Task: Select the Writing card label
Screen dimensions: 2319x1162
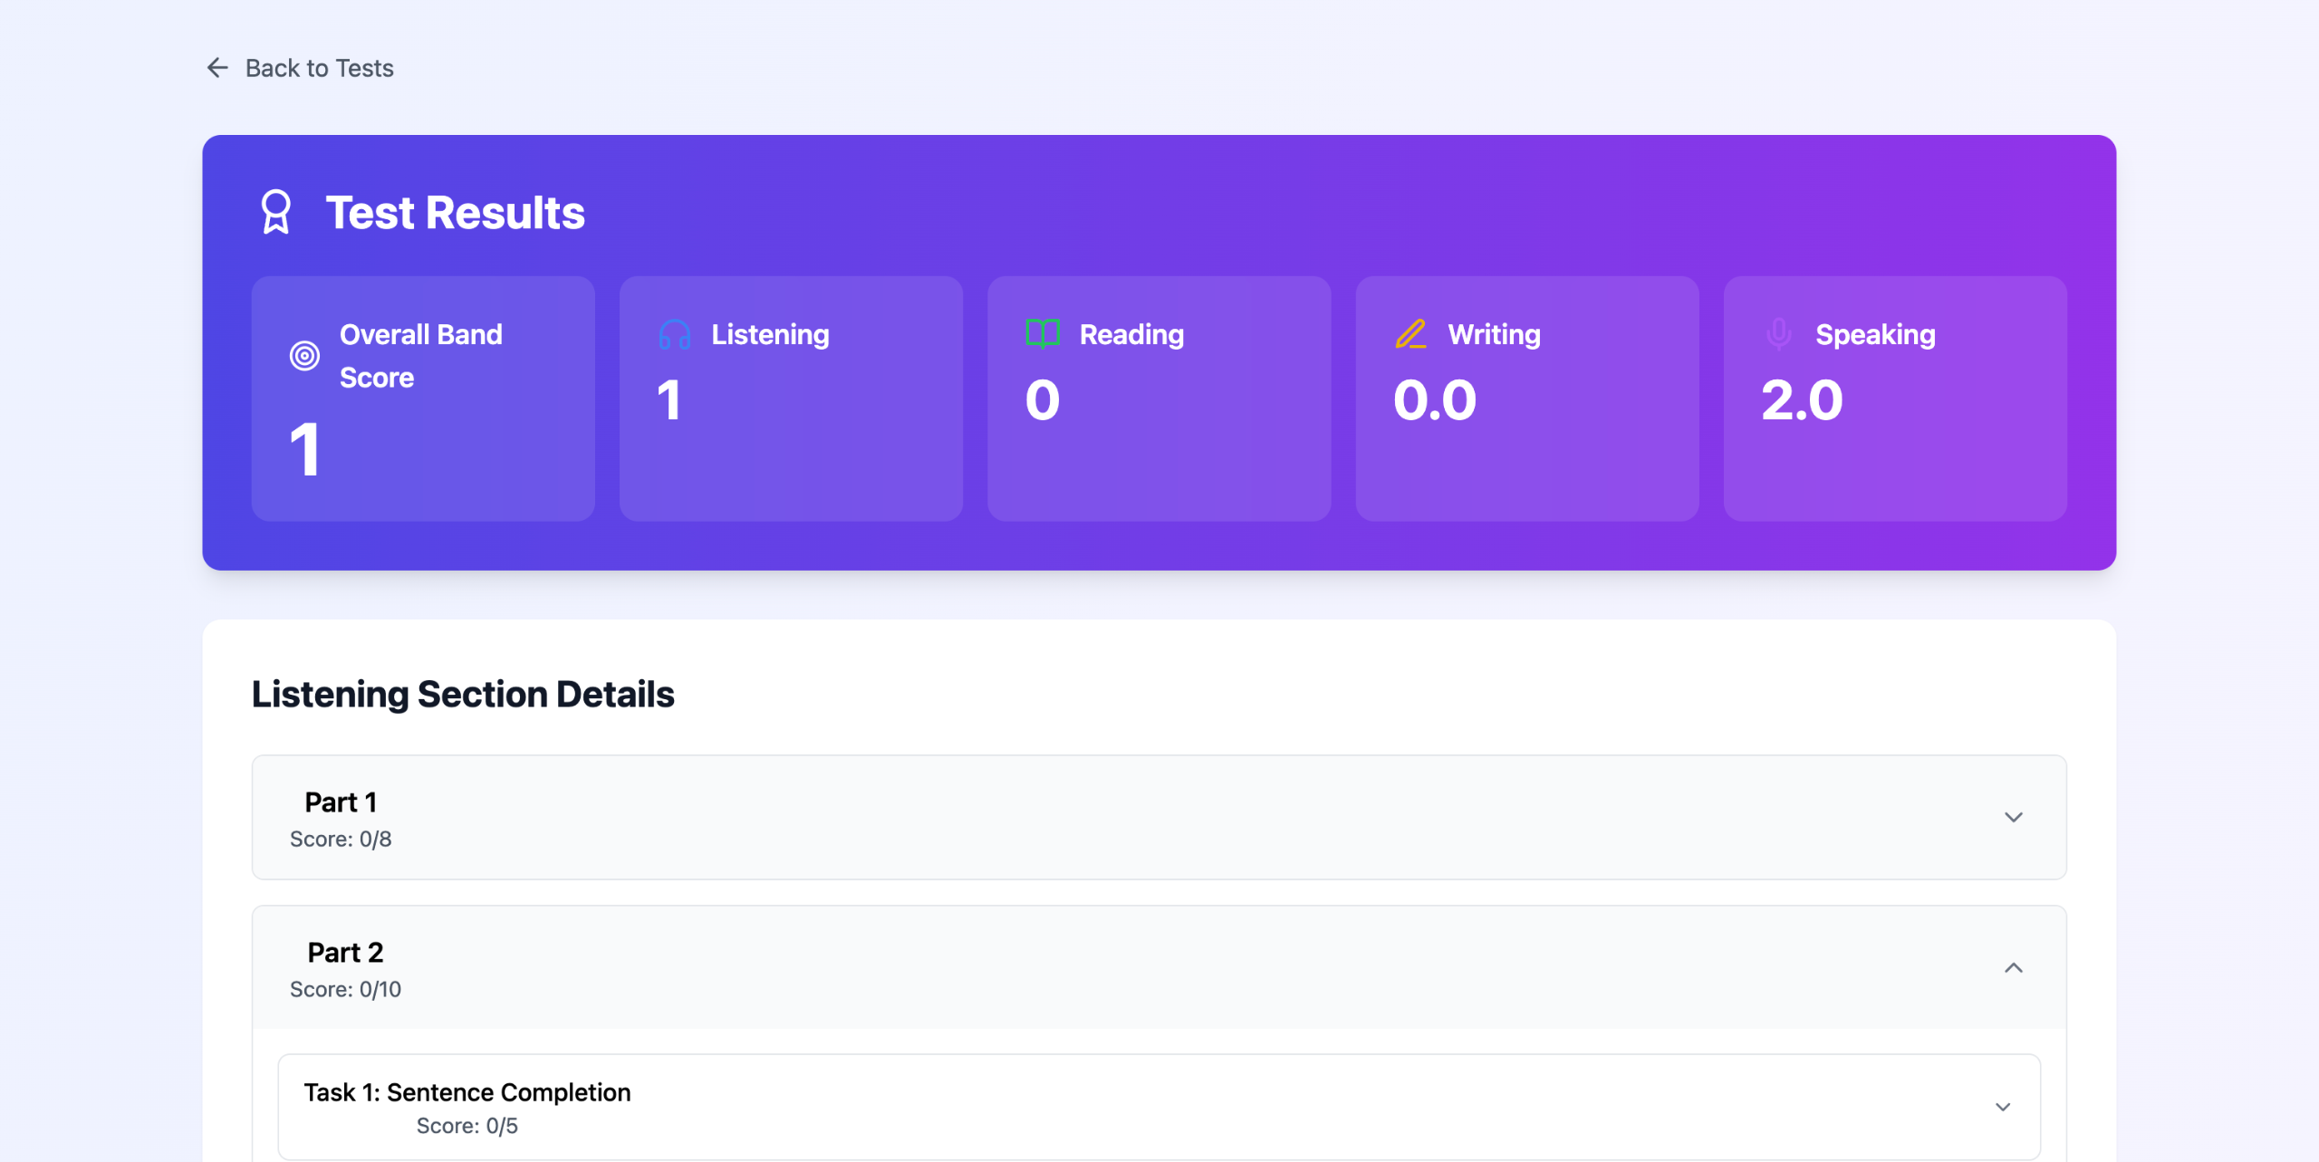Action: [x=1494, y=334]
